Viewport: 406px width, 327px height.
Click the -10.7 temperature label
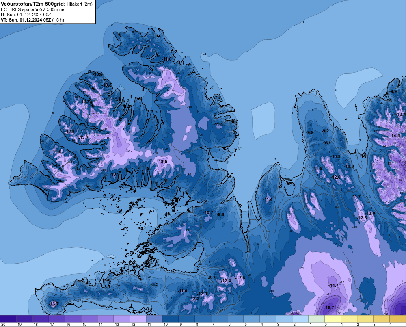point(208,212)
